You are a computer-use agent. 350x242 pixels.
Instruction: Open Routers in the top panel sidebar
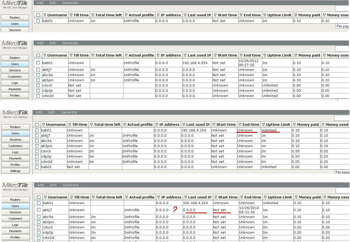(x=15, y=18)
